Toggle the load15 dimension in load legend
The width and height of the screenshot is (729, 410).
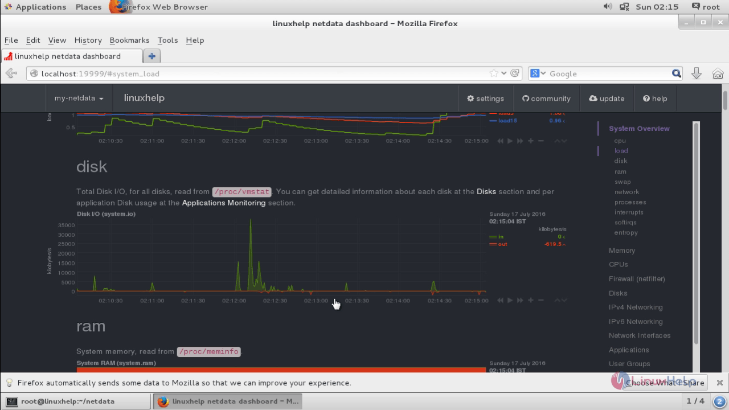[x=507, y=121]
